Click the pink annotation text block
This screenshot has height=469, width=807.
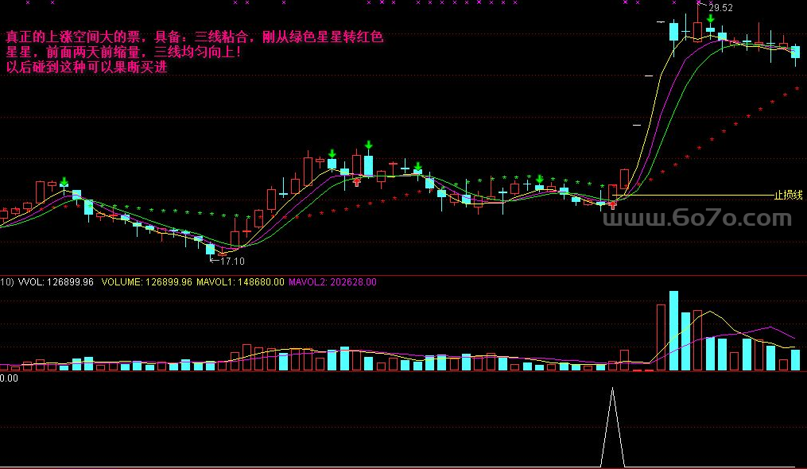coord(195,52)
